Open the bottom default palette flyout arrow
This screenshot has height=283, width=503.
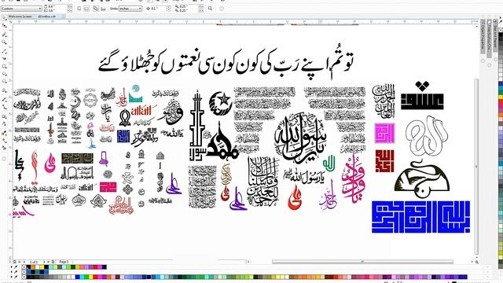(x=11, y=277)
